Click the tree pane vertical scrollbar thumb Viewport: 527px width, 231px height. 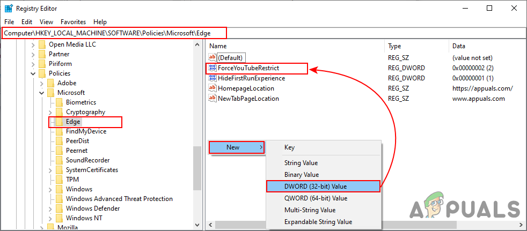point(197,168)
